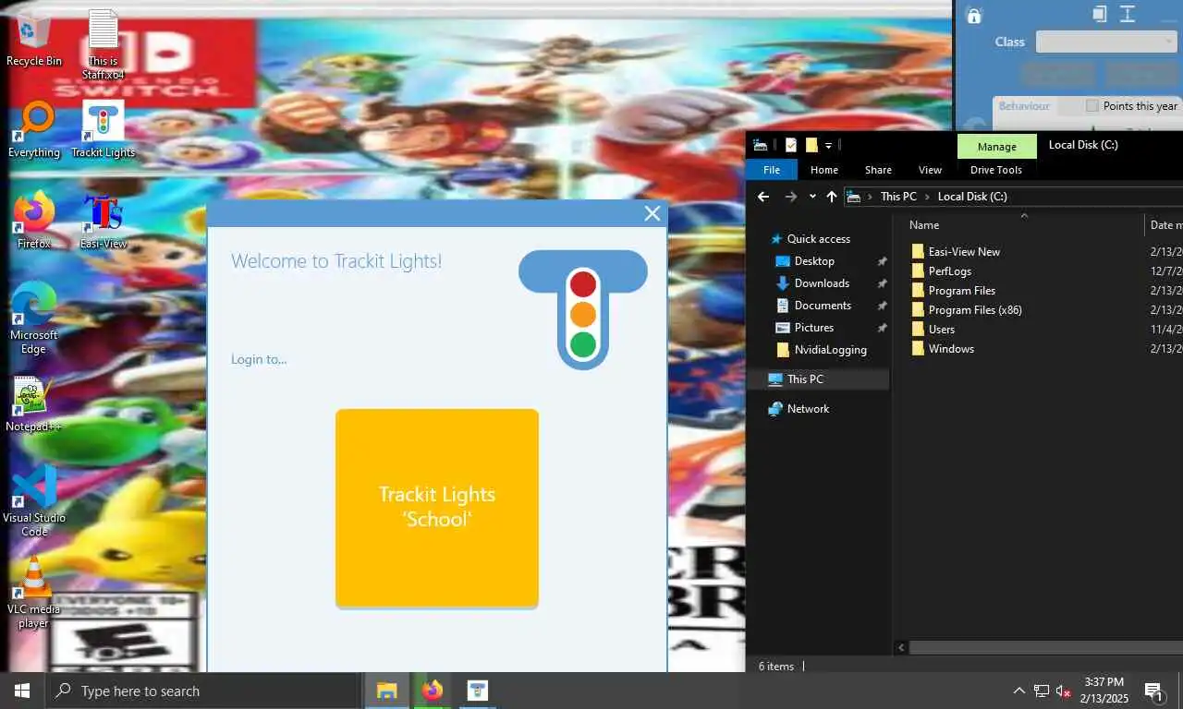Screen dimensions: 1183x709
Task: Select the Behaviour tab in Trackit panel
Action: (1024, 106)
